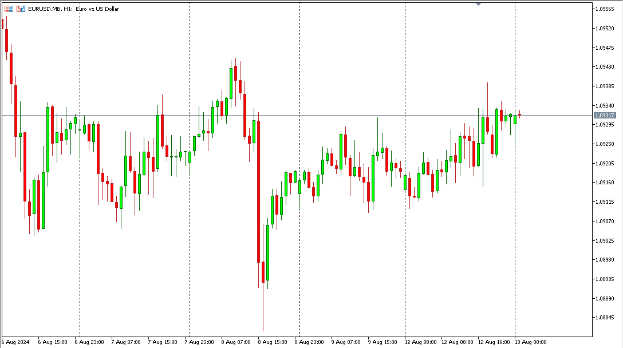Click the 8 Aug 07:00 time label

pyautogui.click(x=236, y=342)
